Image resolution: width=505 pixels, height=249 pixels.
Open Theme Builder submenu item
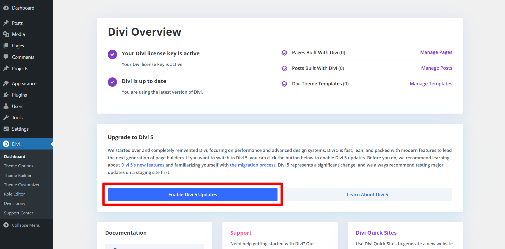click(x=18, y=175)
